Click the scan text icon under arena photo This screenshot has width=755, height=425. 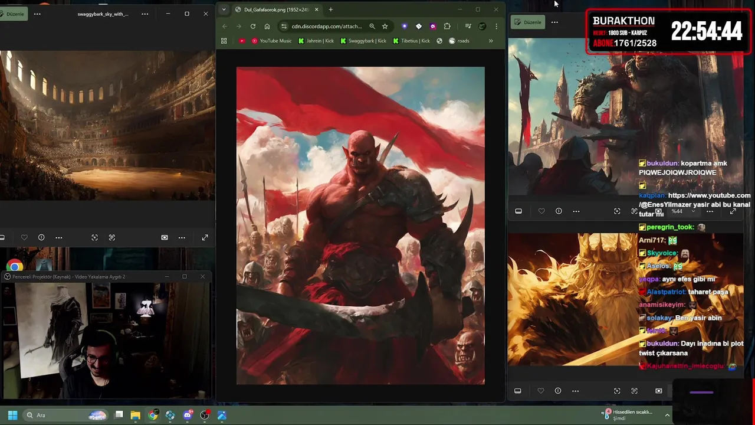[112, 237]
